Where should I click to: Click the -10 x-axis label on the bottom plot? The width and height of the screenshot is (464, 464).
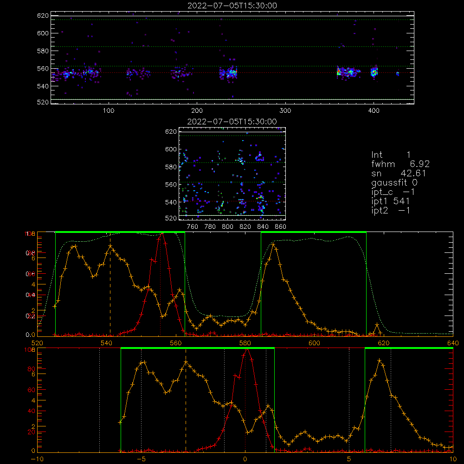(37, 459)
